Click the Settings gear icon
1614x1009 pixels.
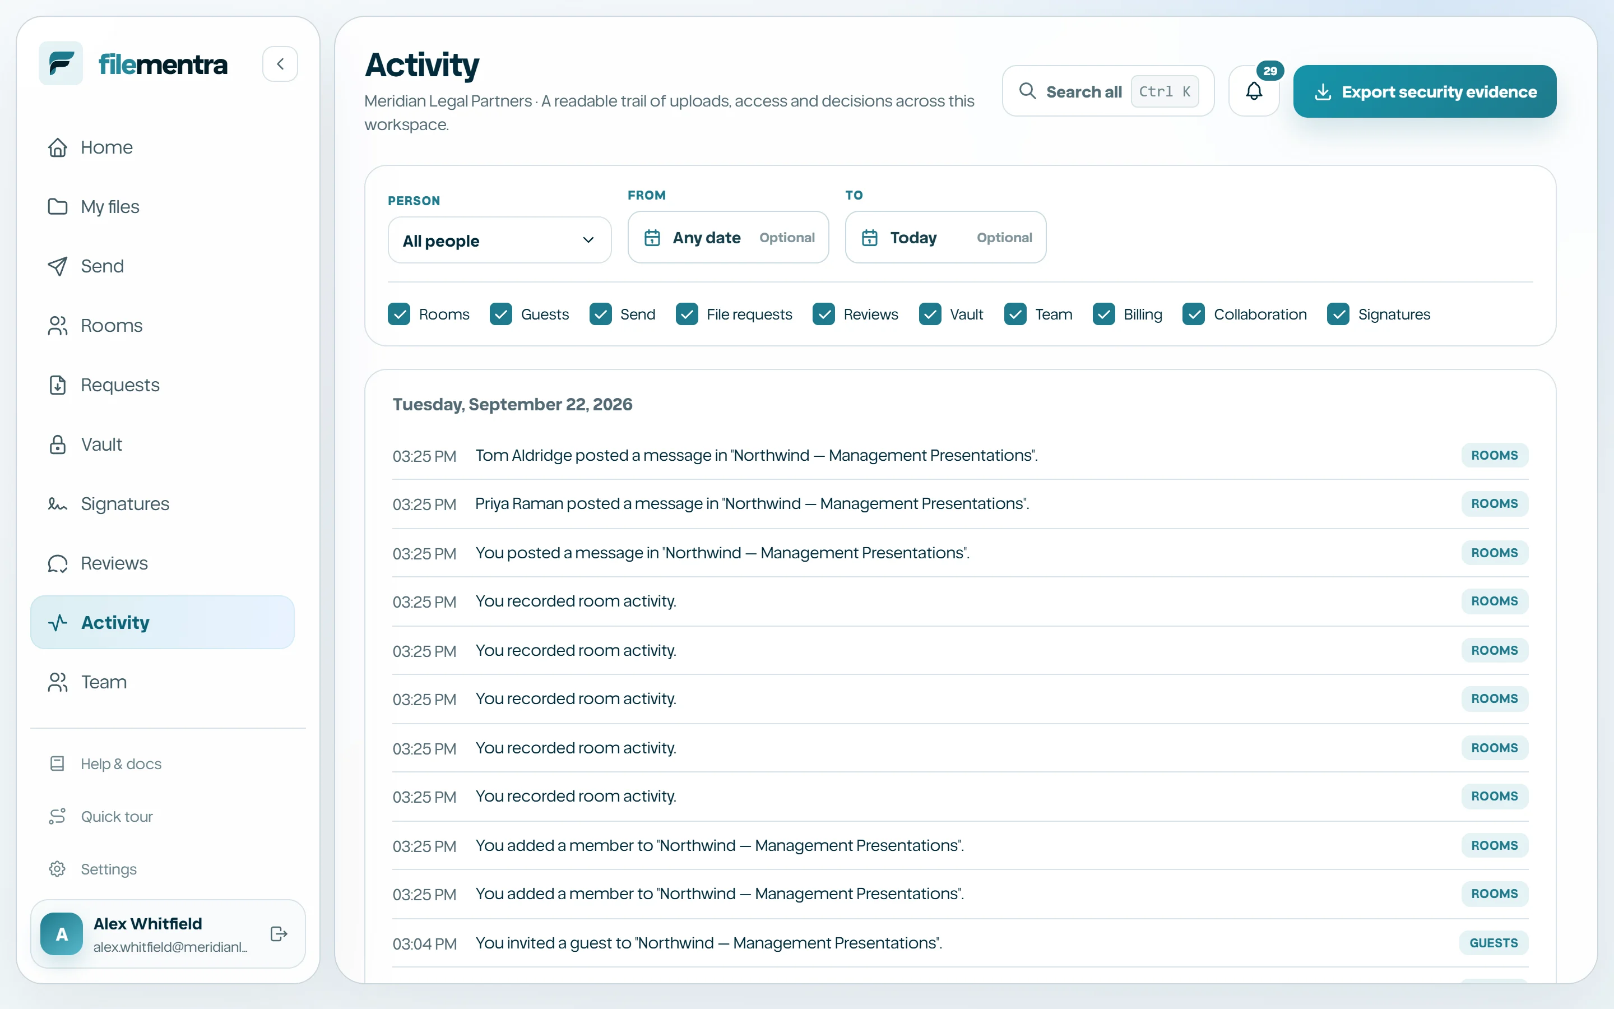pyautogui.click(x=57, y=869)
